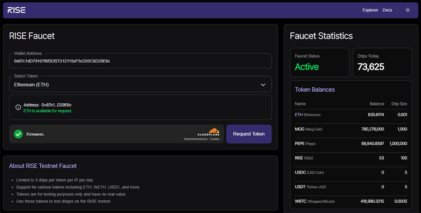Click the Faucet Statistics heading
The width and height of the screenshot is (421, 213).
321,36
